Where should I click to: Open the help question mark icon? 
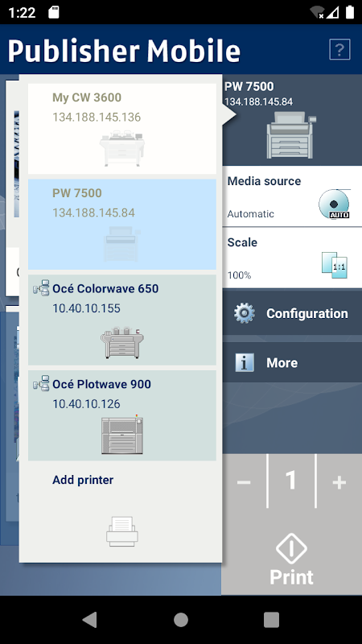tap(339, 49)
